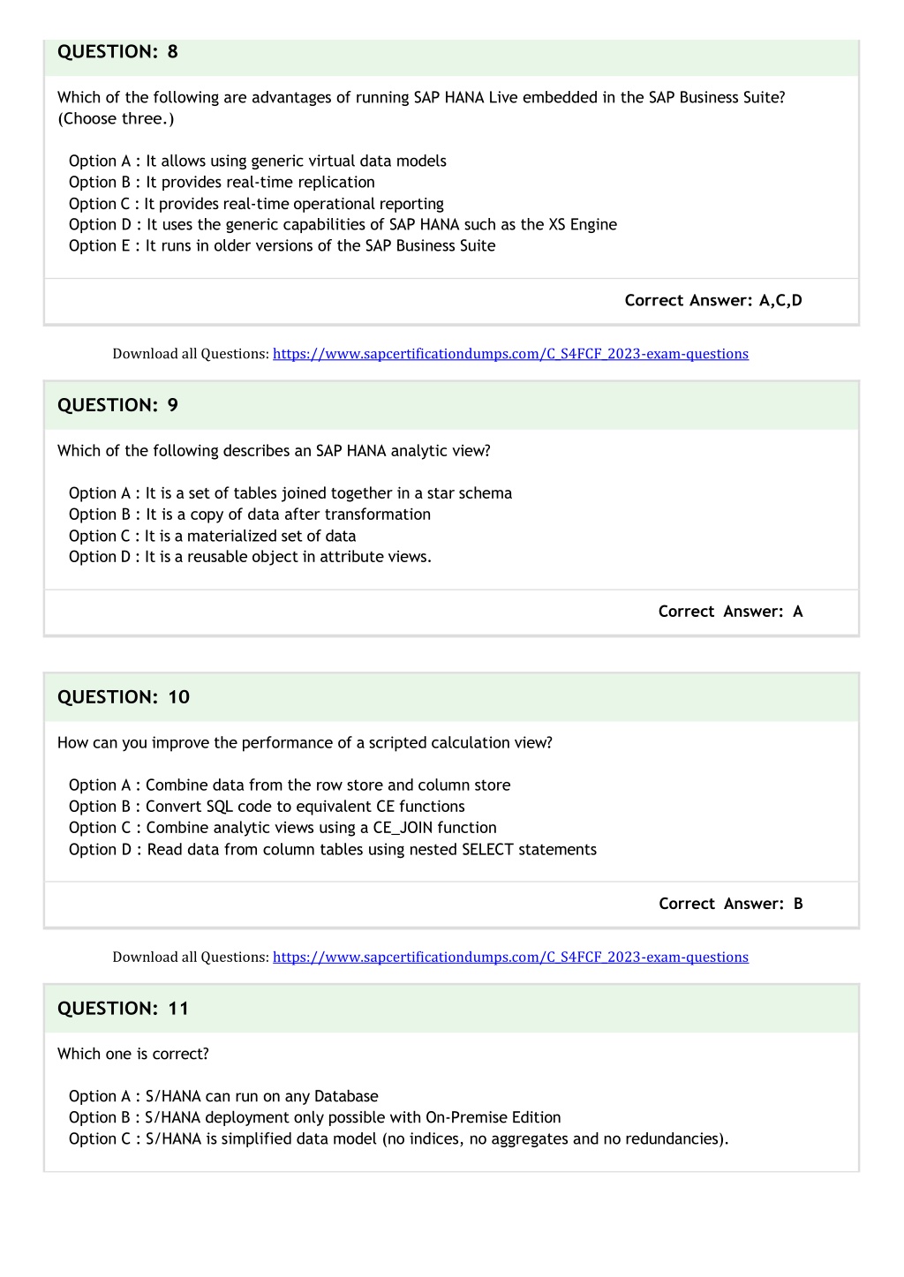The width and height of the screenshot is (904, 1277).
Task: Click Correct Answer: B under question 10
Action: click(731, 904)
